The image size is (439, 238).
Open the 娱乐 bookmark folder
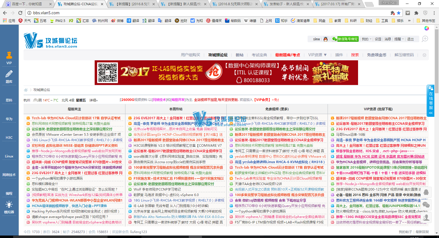pos(398,21)
